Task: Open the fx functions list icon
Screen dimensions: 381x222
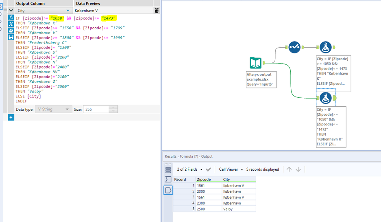Action: coord(11,18)
